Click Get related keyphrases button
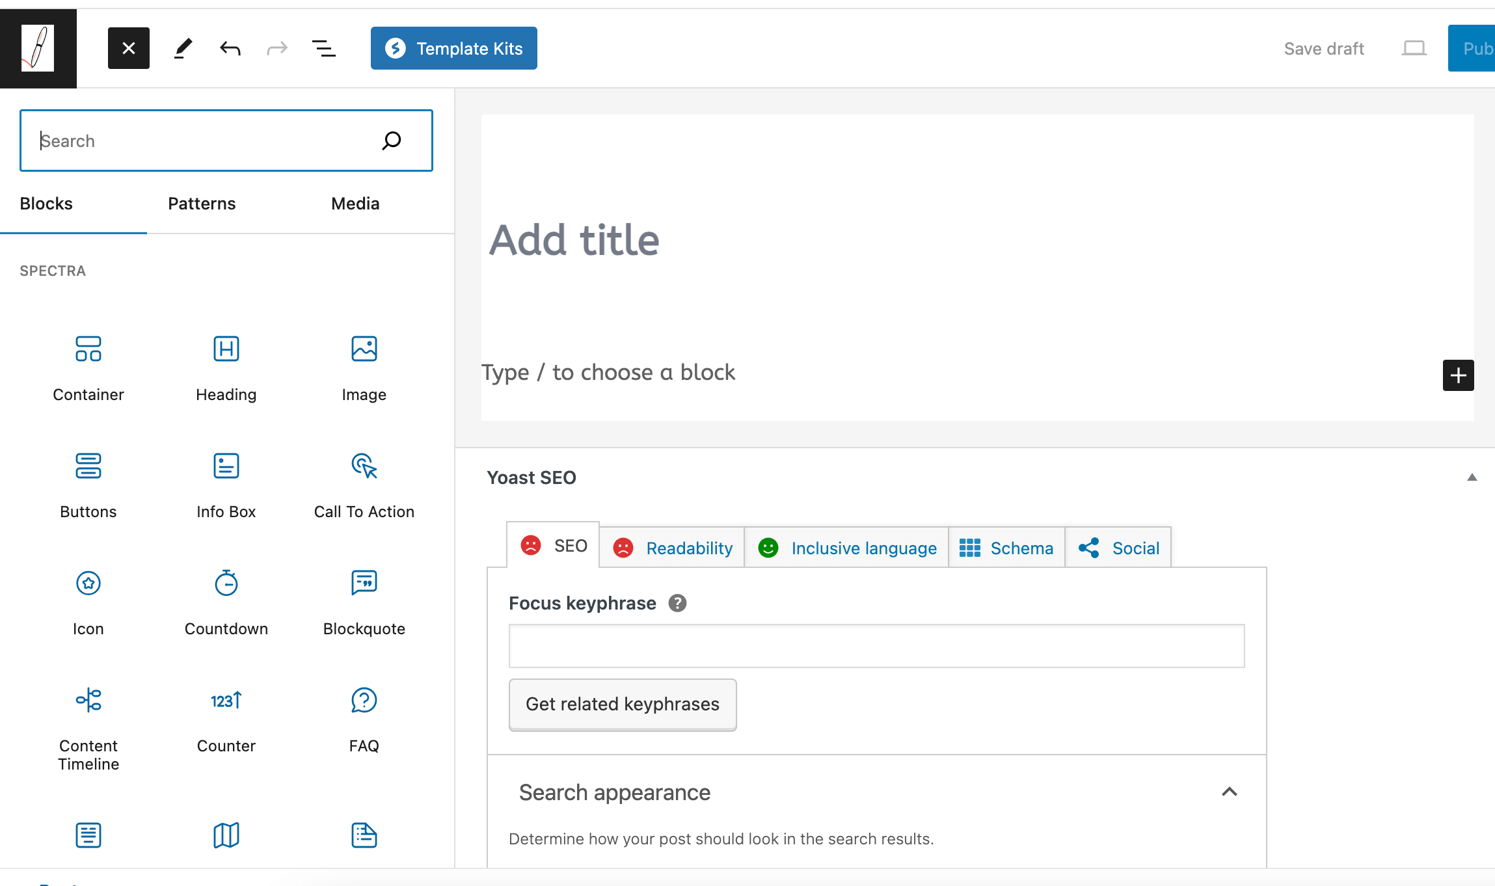Screen dimensions: 1495x886 (x=623, y=705)
